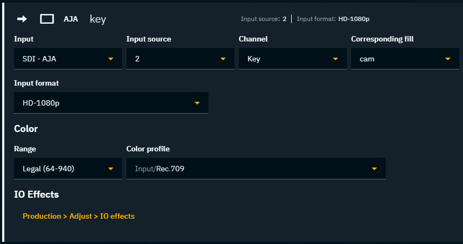Screen dimensions: 463x244
Task: Click the orange arrow in Channel dropdown
Action: [x=335, y=59]
